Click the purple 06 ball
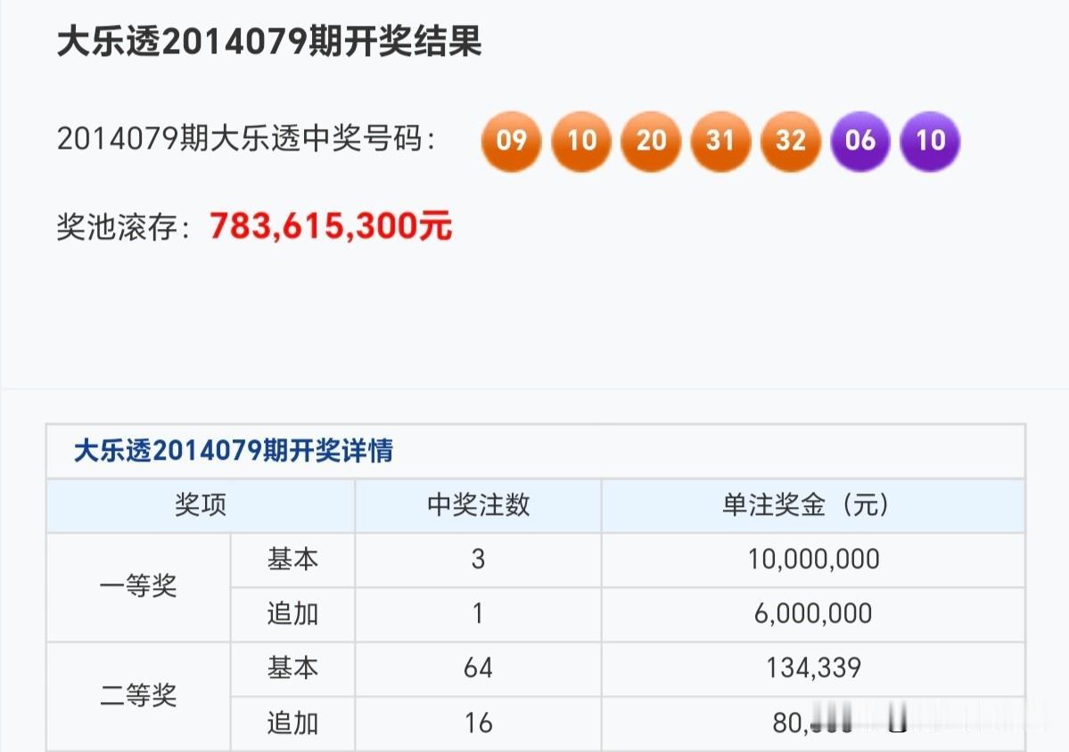 tap(860, 141)
